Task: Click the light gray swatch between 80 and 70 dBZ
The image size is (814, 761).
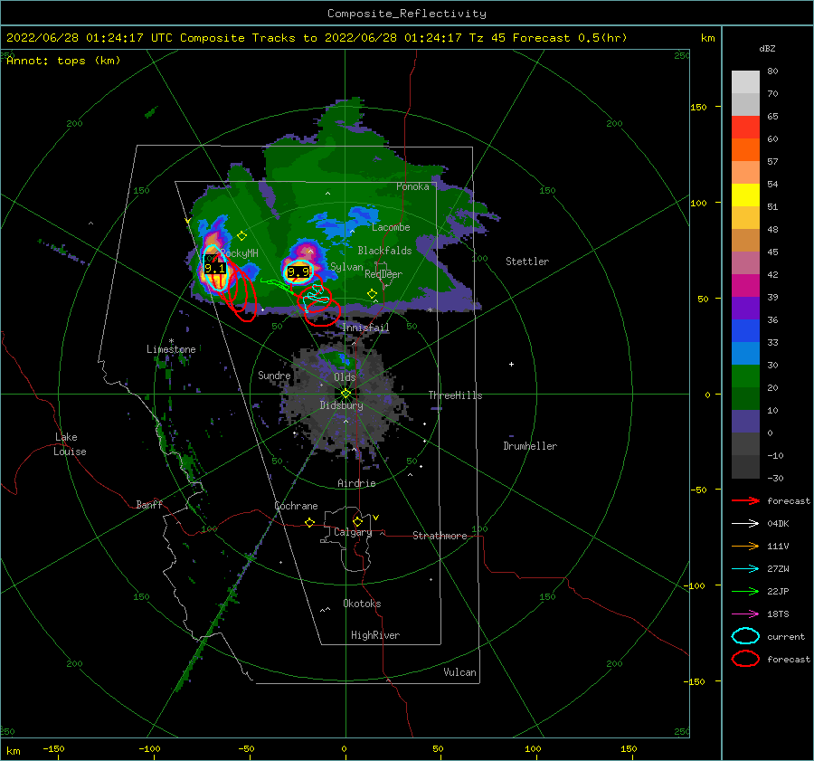Action: tap(745, 82)
